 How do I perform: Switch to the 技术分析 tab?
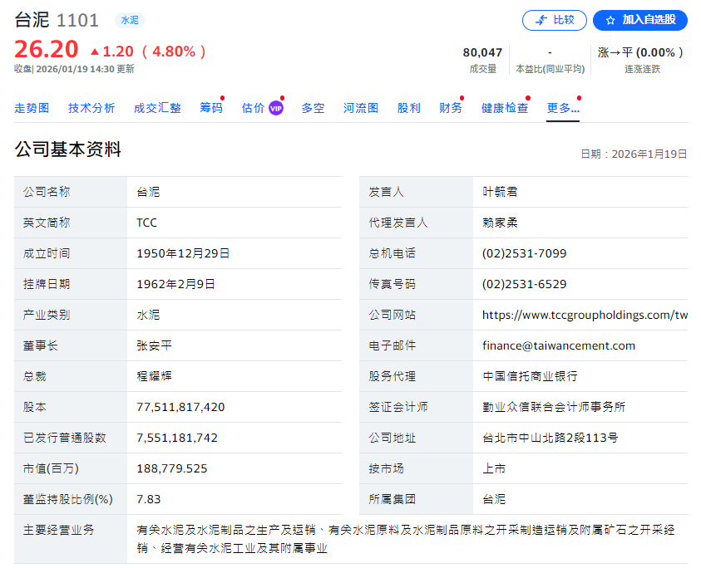[x=92, y=108]
